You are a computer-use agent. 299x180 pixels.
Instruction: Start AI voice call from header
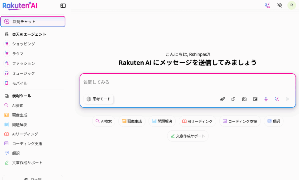[x=267, y=5]
